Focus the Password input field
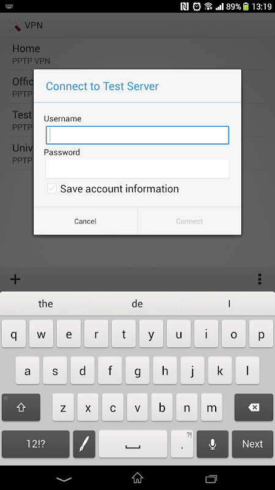The height and width of the screenshot is (490, 275). point(137,169)
